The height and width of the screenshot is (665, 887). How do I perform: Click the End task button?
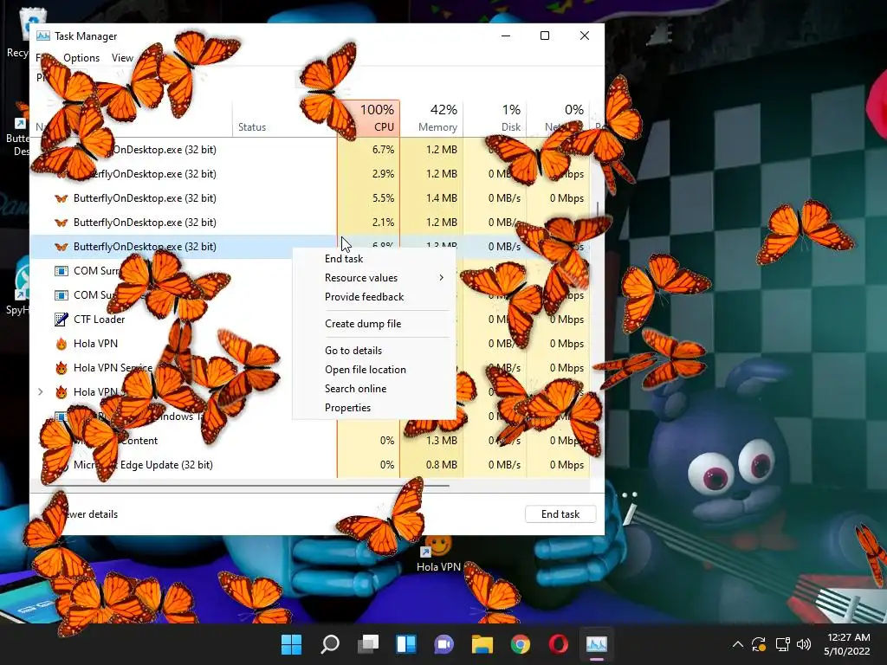pyautogui.click(x=560, y=514)
